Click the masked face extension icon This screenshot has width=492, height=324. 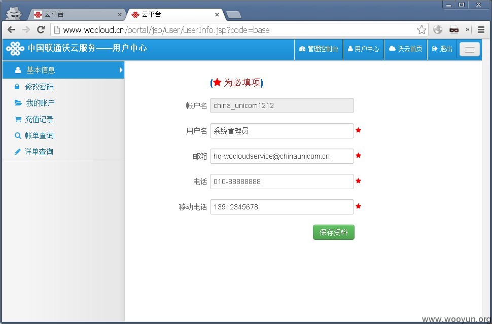click(454, 30)
